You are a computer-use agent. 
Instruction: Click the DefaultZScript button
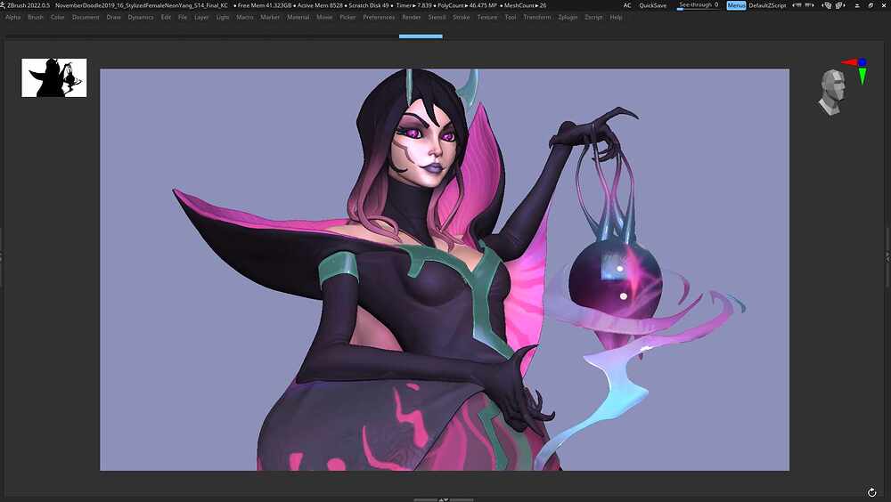point(767,5)
